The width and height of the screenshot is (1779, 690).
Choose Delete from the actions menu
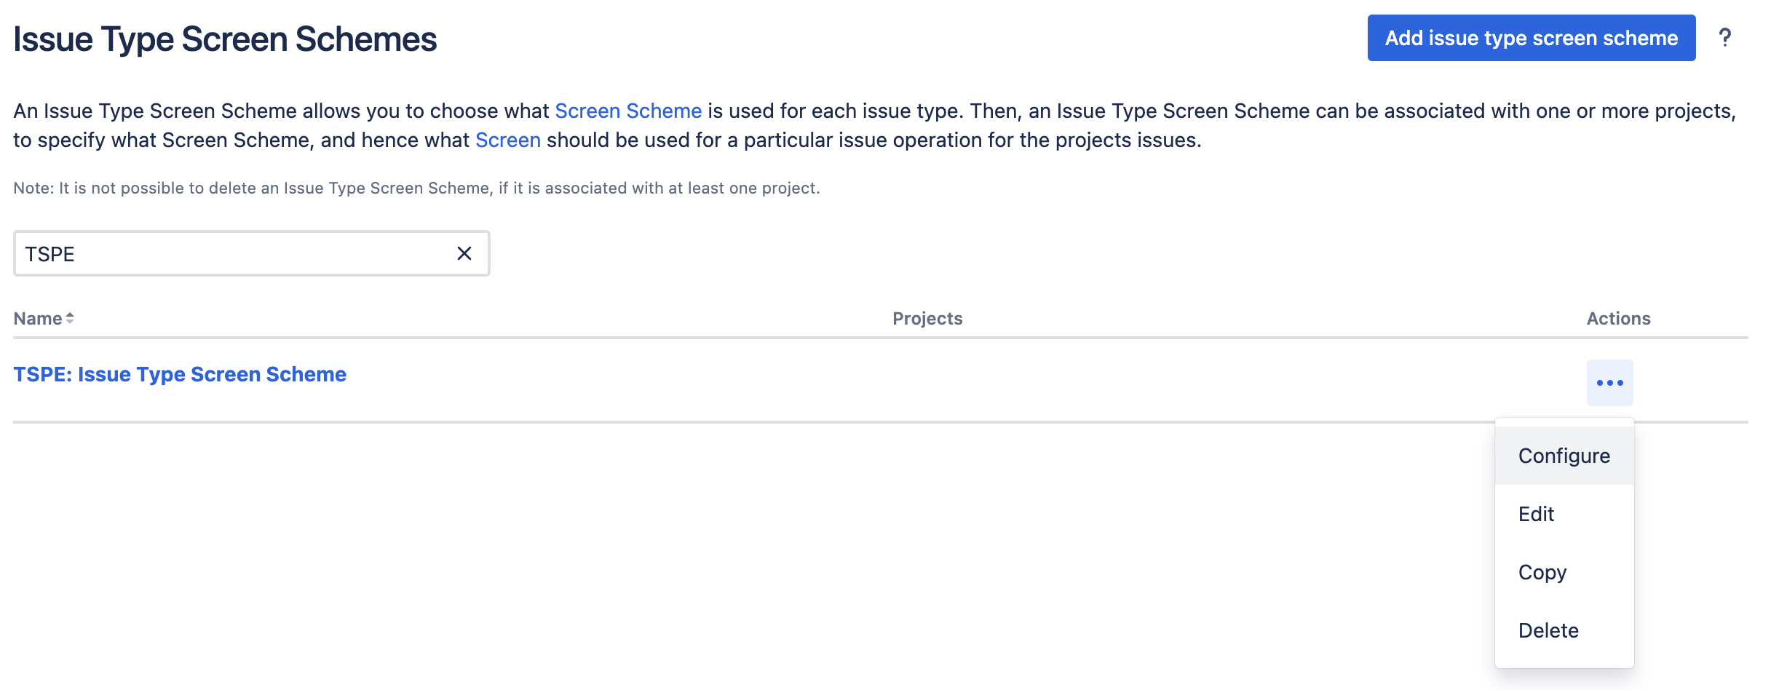pyautogui.click(x=1550, y=630)
